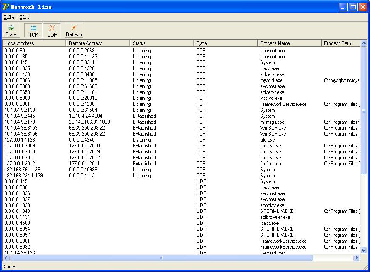This screenshot has width=370, height=272.
Task: Select the 0.0.0.0:3306 mysqld.exe row
Action: tap(181, 80)
